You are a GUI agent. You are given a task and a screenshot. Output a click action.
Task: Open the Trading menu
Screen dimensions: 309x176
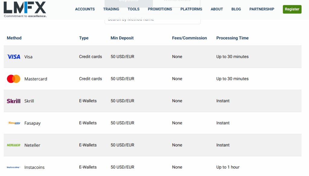(111, 9)
